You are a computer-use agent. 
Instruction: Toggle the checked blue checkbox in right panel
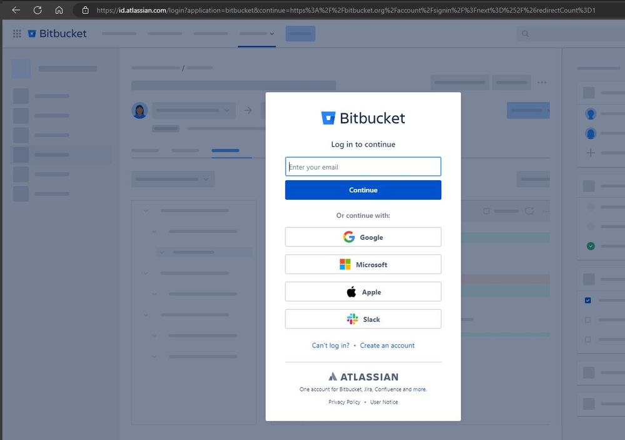(588, 300)
